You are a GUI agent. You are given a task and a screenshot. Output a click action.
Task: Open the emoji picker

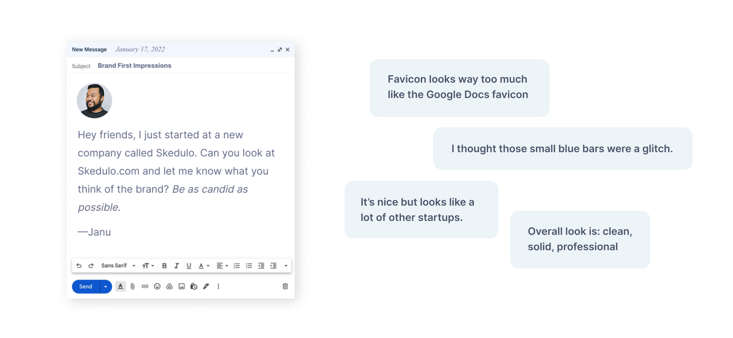(x=157, y=286)
